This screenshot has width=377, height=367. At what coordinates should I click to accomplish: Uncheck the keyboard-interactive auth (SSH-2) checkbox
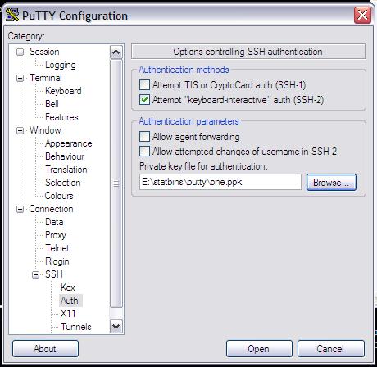pos(144,100)
